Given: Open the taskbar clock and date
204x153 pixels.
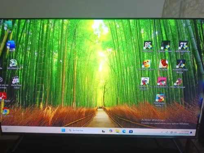Looking at the screenshot, I should point(184,132).
